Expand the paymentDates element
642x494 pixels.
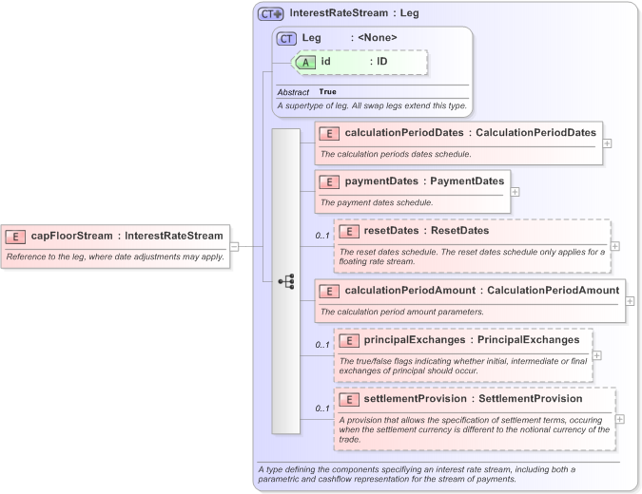tap(516, 192)
